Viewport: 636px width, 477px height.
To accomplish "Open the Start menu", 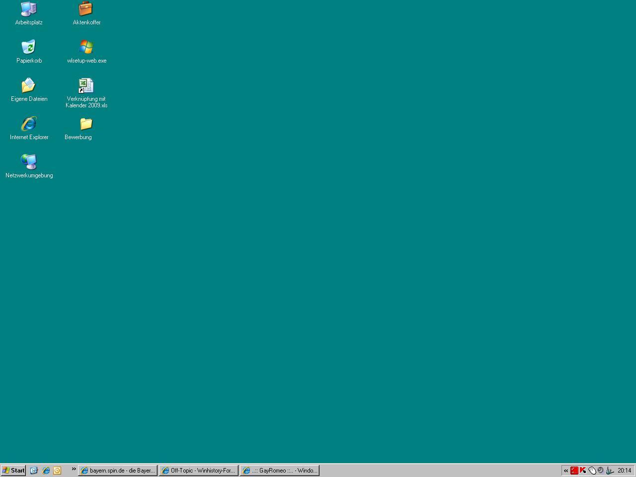I will pyautogui.click(x=13, y=471).
